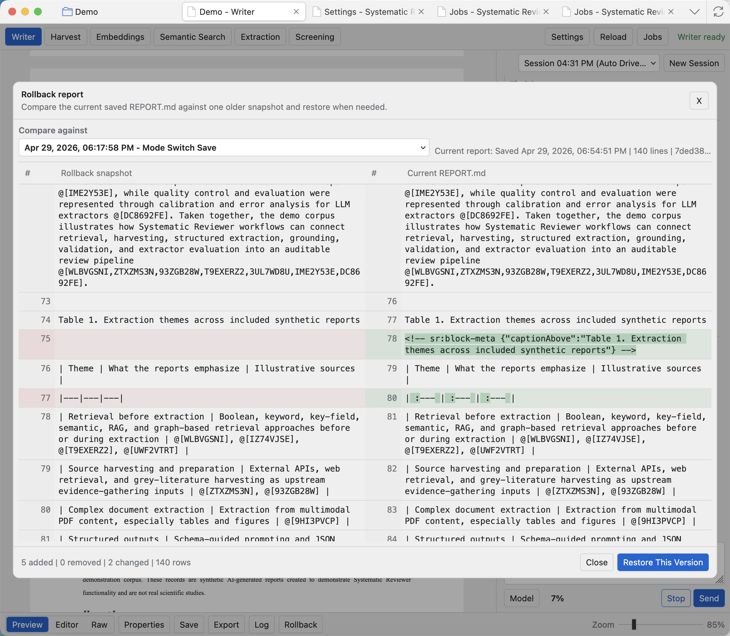Click the Settings button in the top bar
This screenshot has width=730, height=636.
(x=567, y=37)
